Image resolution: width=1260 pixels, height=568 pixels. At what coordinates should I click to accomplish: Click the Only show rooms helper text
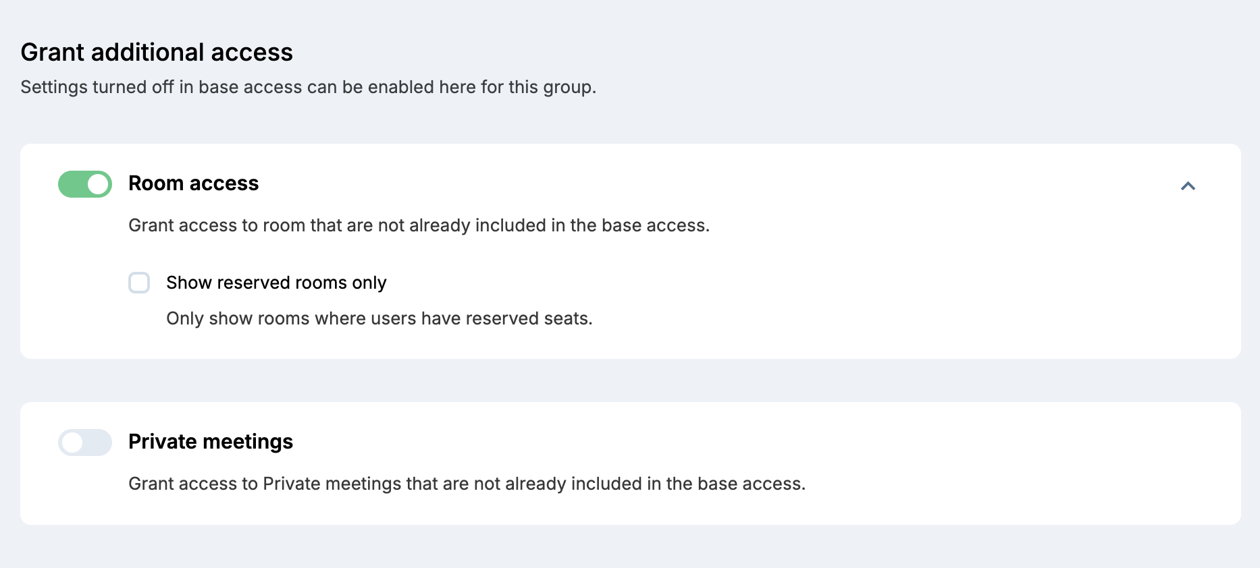point(379,318)
